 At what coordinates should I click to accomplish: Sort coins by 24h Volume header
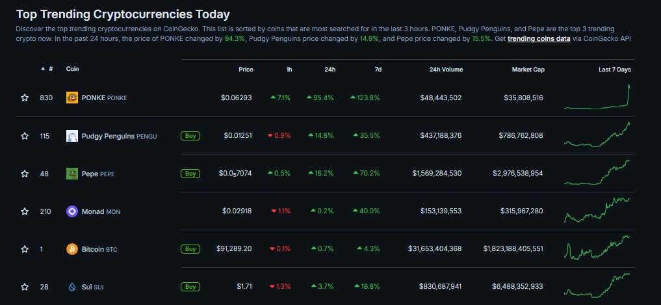pos(446,69)
